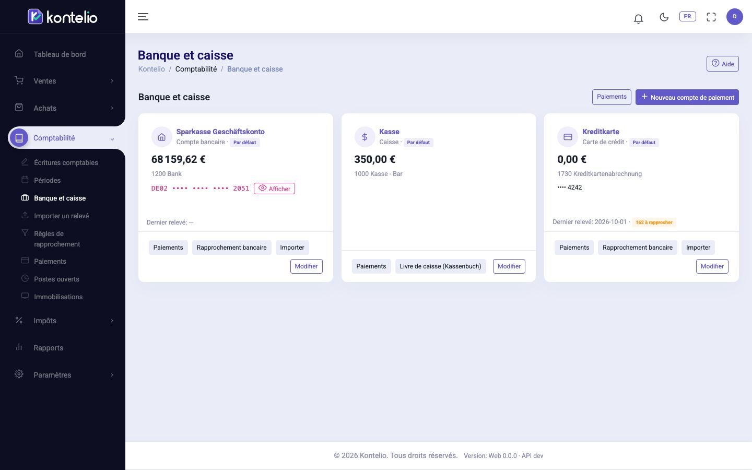Collapse the Comptabilité section chevron
Image resolution: width=752 pixels, height=470 pixels.
pyautogui.click(x=112, y=139)
